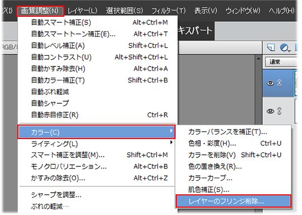Expand the ライティング(L) submenu arrow
Image resolution: width=302 pixels, height=215 pixels.
(171, 142)
